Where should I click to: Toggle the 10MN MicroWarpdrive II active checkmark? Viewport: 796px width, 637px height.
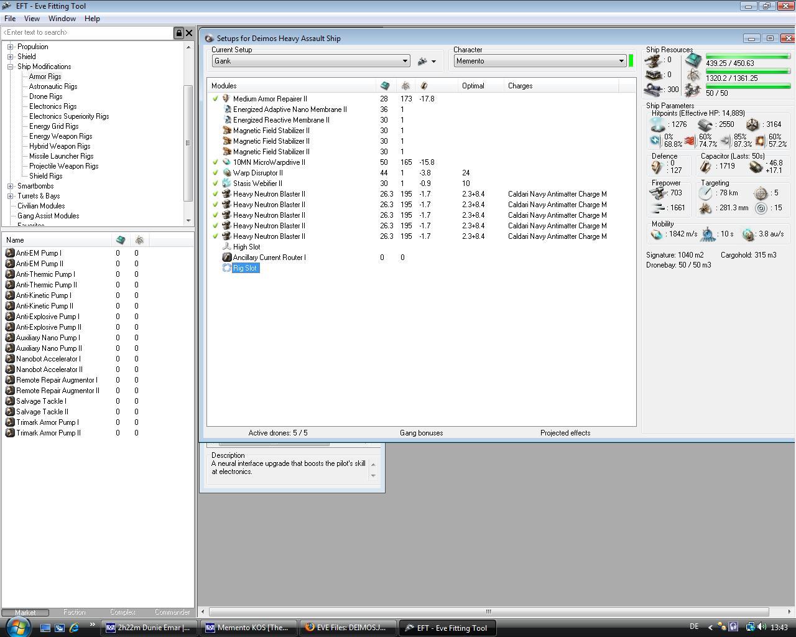coord(215,162)
